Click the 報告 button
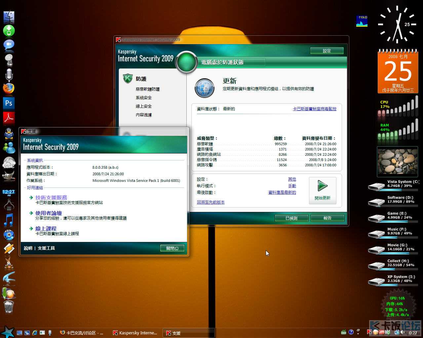Image resolution: width=423 pixels, height=338 pixels. 327,218
